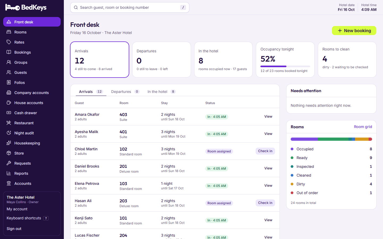383x239 pixels.
Task: Select the Departures summary card
Action: click(x=161, y=59)
